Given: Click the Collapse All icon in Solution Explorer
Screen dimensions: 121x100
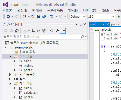Looking at the screenshot, I should (x=39, y=31).
